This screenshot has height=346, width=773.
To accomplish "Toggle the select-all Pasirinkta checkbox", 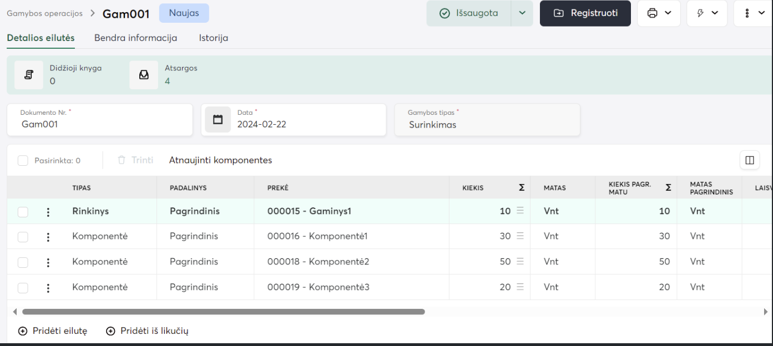I will [x=23, y=161].
